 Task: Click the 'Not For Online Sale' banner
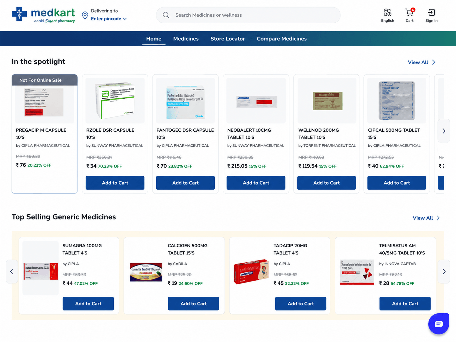[x=45, y=80]
